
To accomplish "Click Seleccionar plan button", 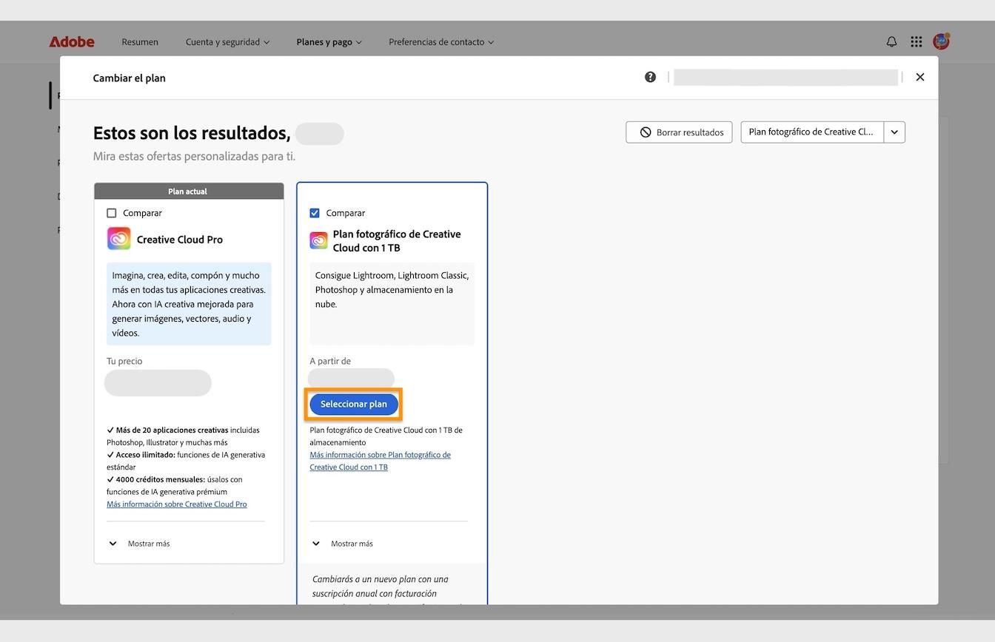I will click(354, 405).
